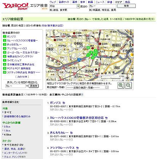Image resolution: width=157 pixels, height=159 pixels.
Task: Filter by 運送、物流、流通 category
Action: click(x=15, y=149)
